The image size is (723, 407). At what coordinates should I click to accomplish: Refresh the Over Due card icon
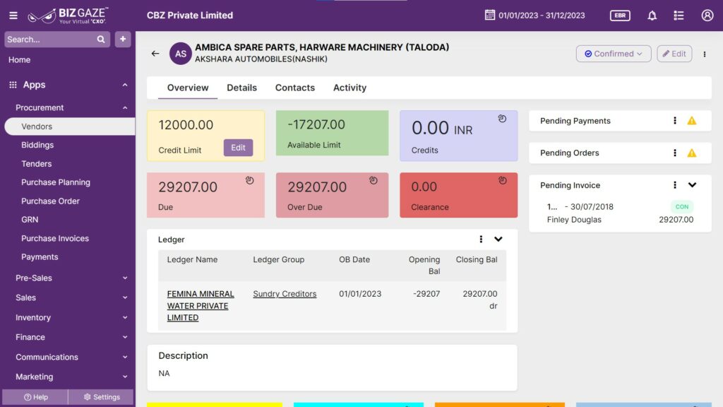[373, 180]
